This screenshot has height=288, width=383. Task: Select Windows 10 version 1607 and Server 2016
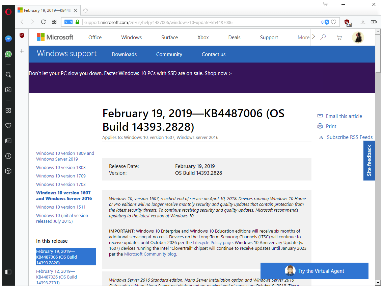(64, 196)
